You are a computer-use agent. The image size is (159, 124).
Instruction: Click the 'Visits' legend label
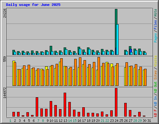(x=156, y=61)
